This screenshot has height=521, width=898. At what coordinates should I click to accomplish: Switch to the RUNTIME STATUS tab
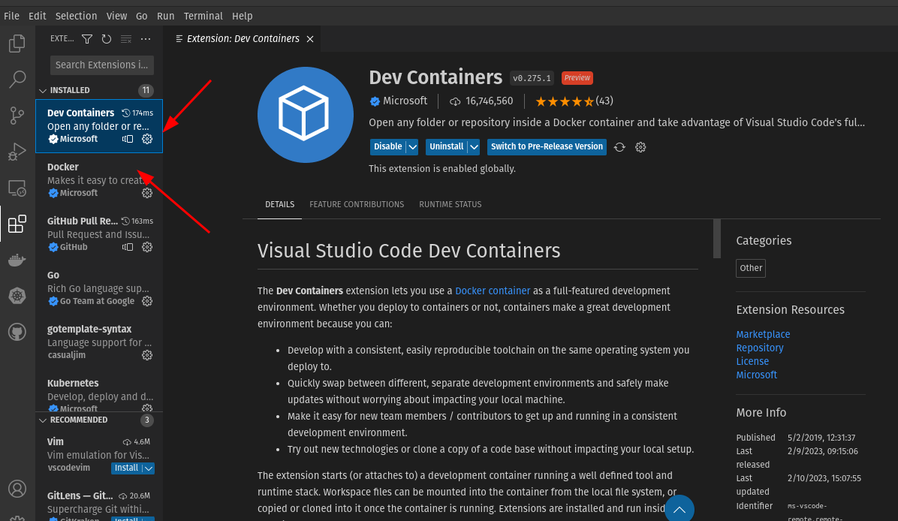(451, 204)
